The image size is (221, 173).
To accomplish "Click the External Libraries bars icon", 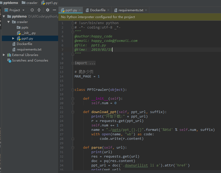I will [9, 55].
